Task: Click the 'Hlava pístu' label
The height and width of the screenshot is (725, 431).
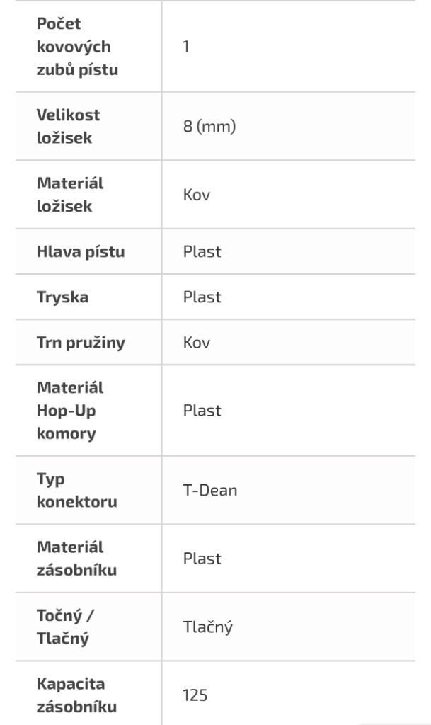Action: click(x=80, y=251)
